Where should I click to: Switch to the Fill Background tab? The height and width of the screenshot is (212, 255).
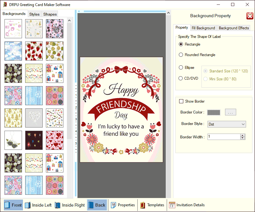pos(203,28)
